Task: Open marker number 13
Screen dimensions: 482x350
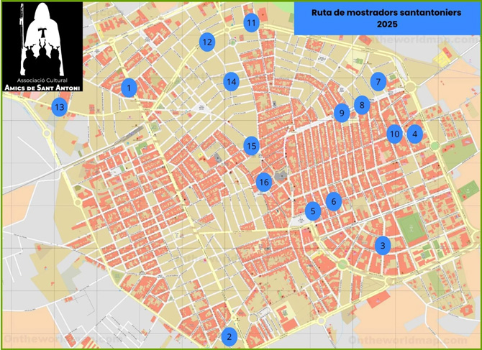Action: [59, 107]
